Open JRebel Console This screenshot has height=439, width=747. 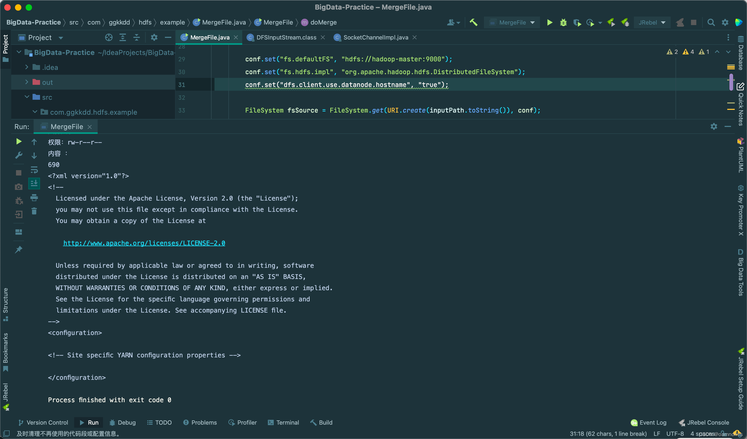pos(704,422)
